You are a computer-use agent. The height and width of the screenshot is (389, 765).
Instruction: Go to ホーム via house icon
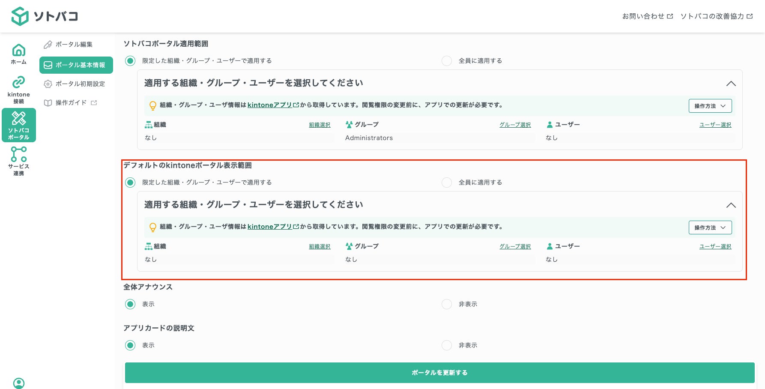tap(18, 51)
